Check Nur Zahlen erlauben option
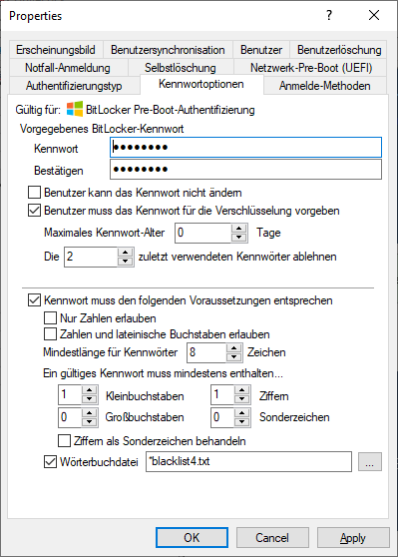Viewport: 398px width, 557px height. (x=50, y=318)
